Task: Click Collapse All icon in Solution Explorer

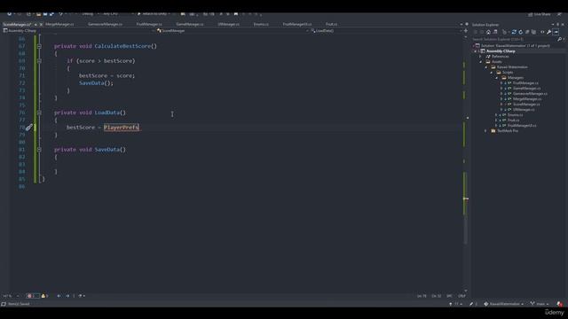Action: [527, 32]
